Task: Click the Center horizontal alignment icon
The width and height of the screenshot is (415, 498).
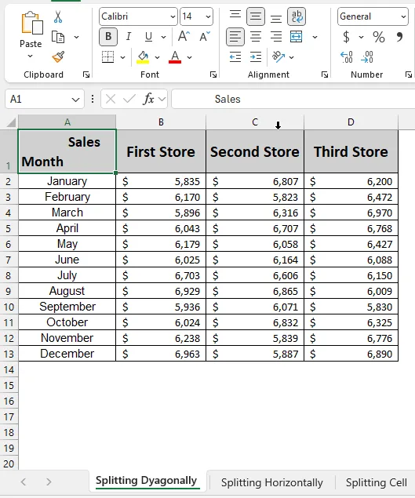Action: click(256, 37)
